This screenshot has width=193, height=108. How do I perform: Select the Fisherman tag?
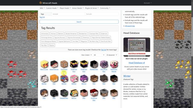coord(86,37)
